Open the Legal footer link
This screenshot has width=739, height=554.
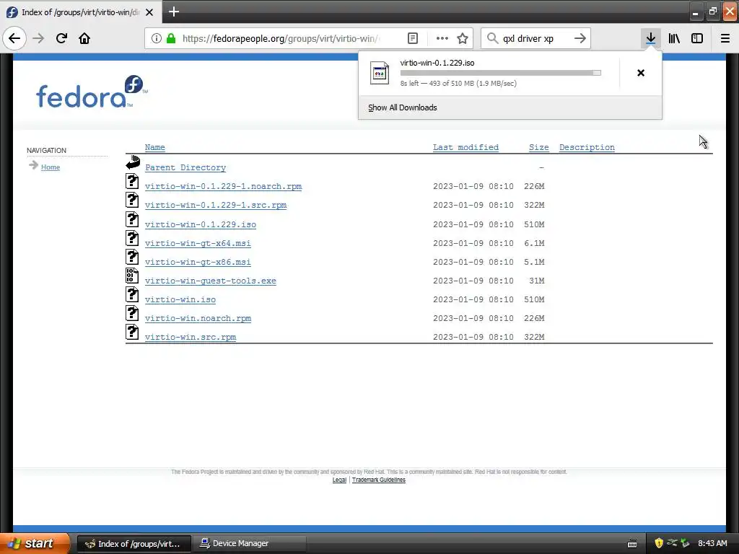(339, 480)
